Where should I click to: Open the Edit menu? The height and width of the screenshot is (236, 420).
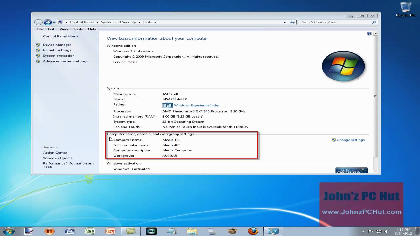click(x=51, y=29)
